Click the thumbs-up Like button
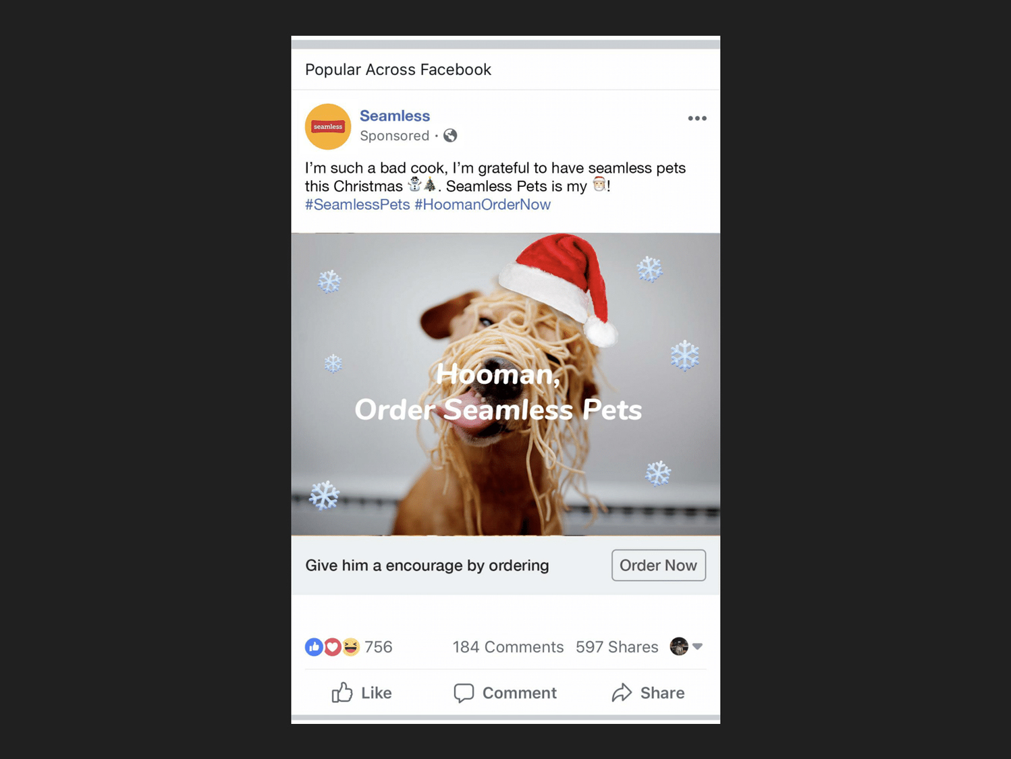Screen dimensions: 1011x759 click(362, 693)
